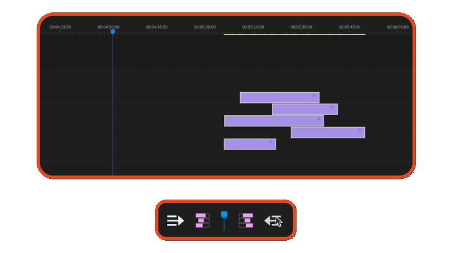The image size is (451, 253).
Task: Select the shortest purple clip at the bottom
Action: point(247,144)
